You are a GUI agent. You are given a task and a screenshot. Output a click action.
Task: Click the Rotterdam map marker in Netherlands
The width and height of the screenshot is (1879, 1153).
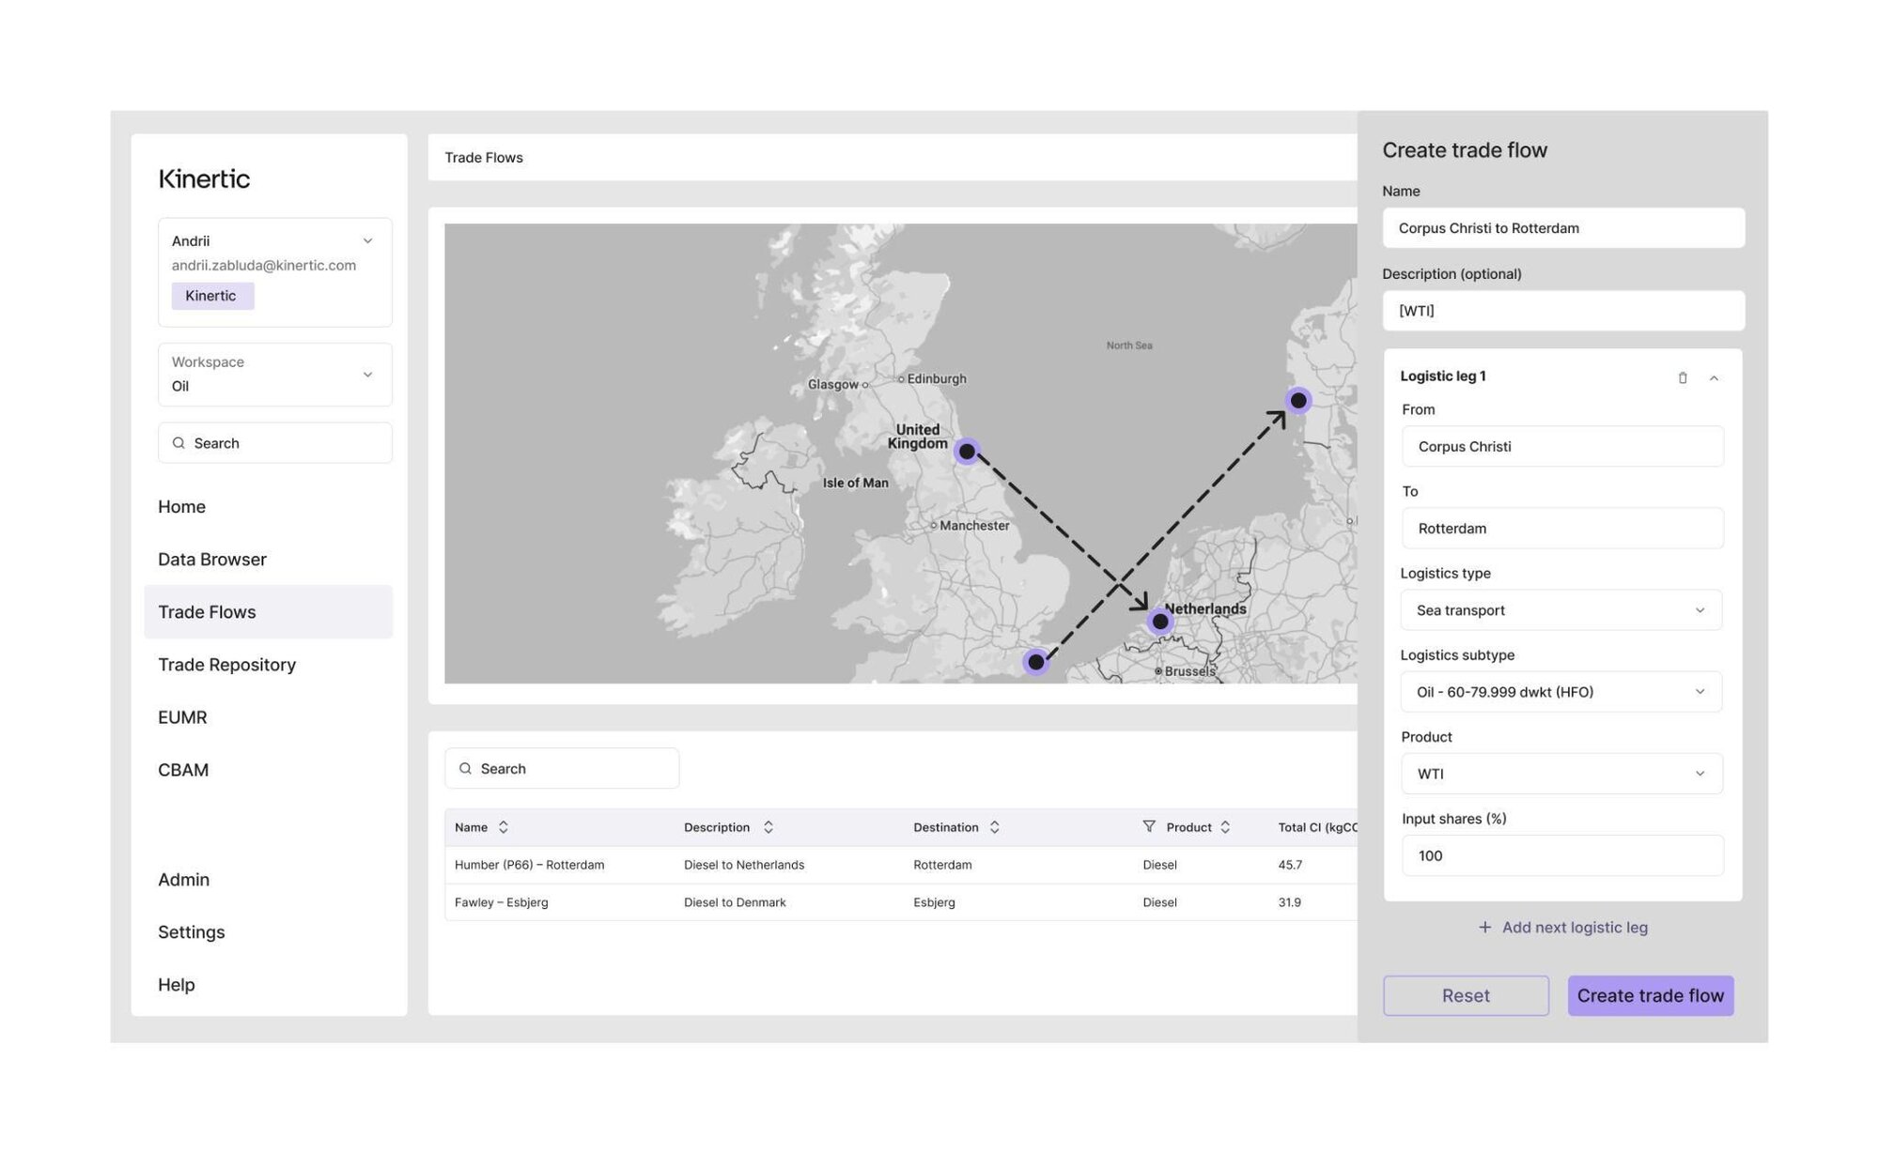[1160, 622]
